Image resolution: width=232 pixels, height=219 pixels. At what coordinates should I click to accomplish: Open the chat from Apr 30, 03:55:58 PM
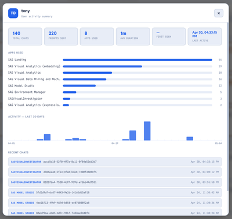pos(115,182)
